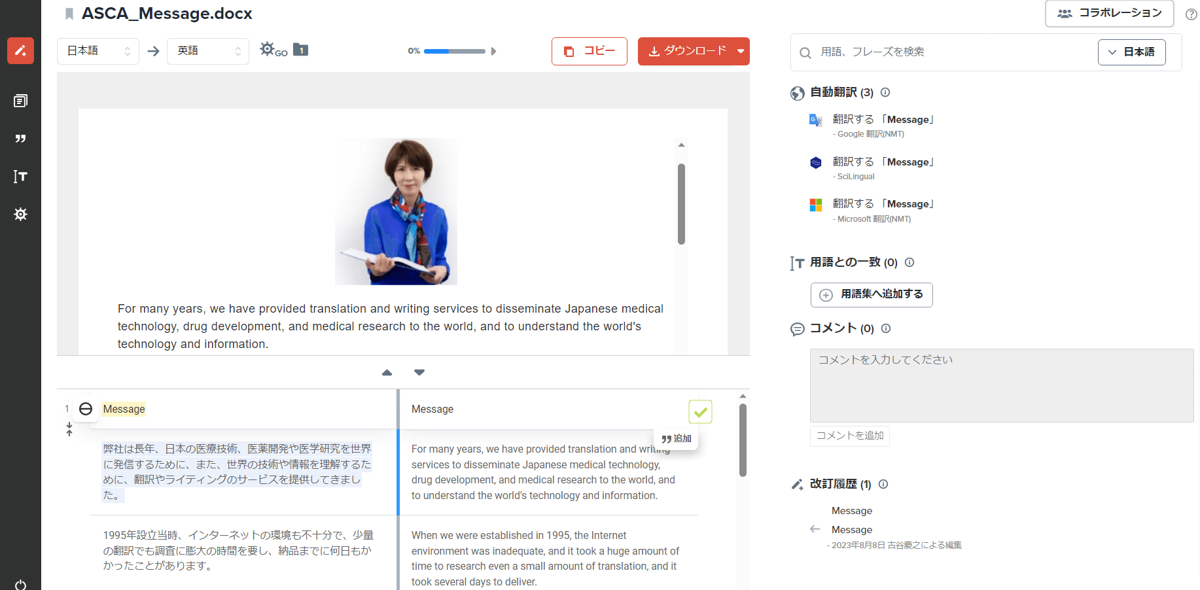Open the terminology sidebar icon
The image size is (1200, 590).
coord(20,177)
